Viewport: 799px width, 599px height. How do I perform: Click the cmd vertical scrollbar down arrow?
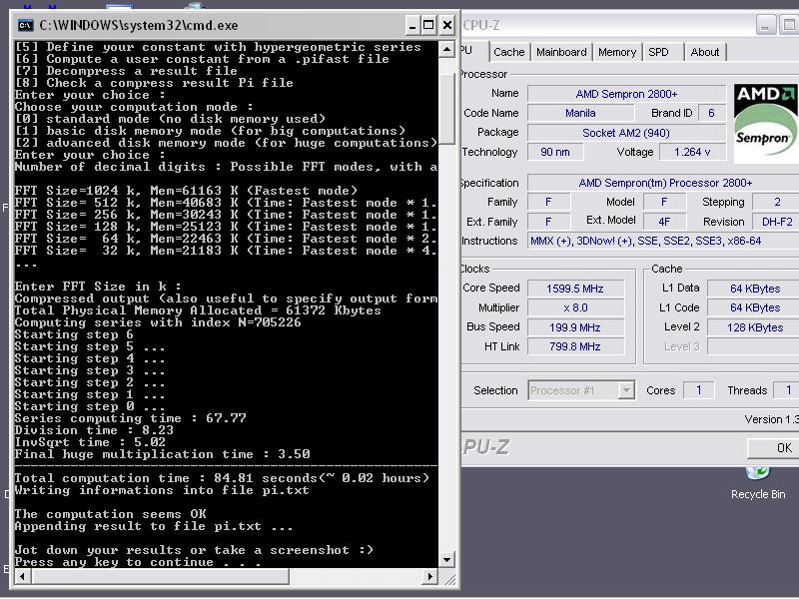[446, 560]
